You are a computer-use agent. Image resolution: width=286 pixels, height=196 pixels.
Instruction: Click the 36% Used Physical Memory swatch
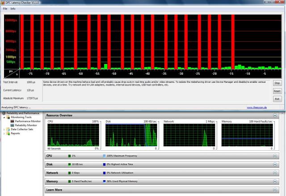[104, 181]
